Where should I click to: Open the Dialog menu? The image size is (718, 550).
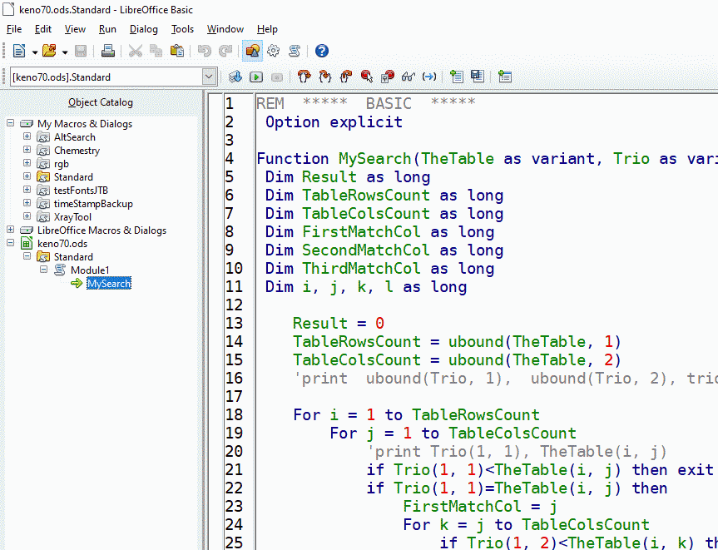tap(143, 29)
